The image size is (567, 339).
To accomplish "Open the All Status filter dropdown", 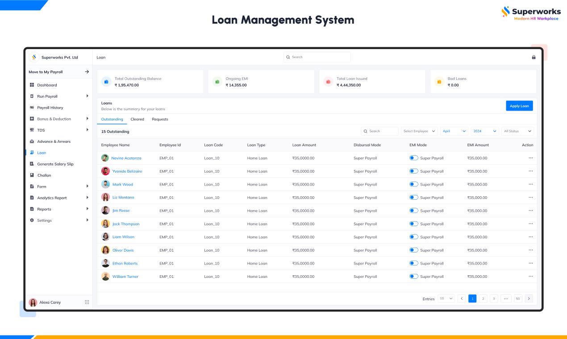I will (517, 131).
